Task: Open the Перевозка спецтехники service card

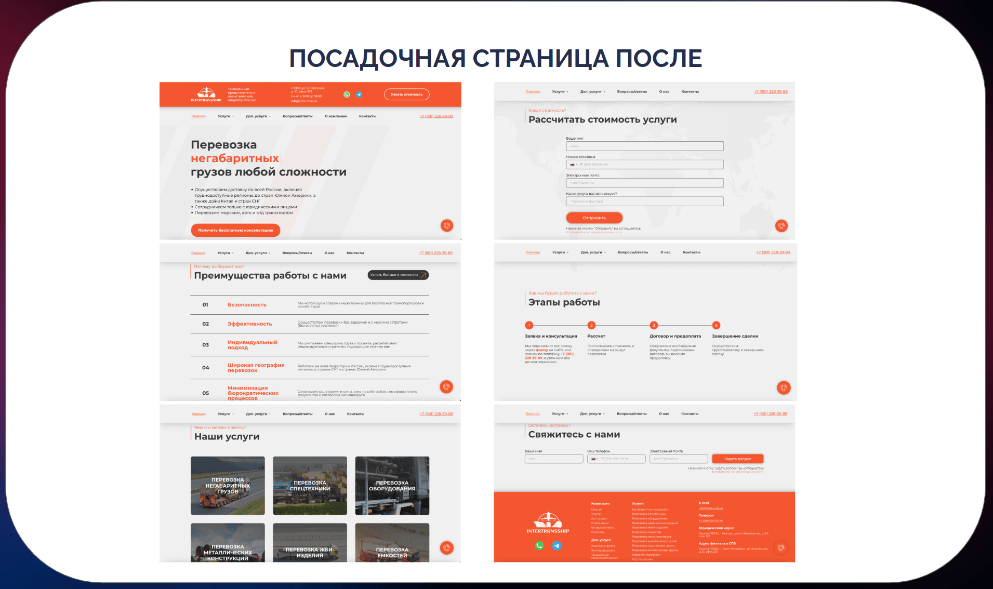Action: pyautogui.click(x=310, y=486)
